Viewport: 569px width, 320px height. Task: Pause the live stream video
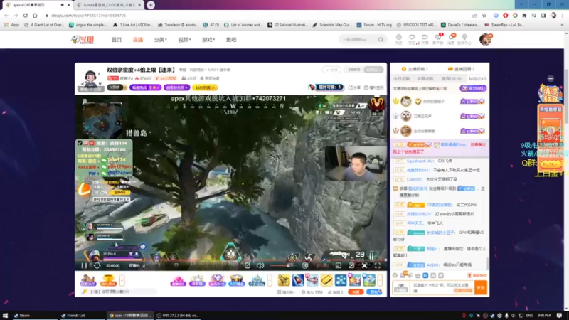pyautogui.click(x=84, y=265)
